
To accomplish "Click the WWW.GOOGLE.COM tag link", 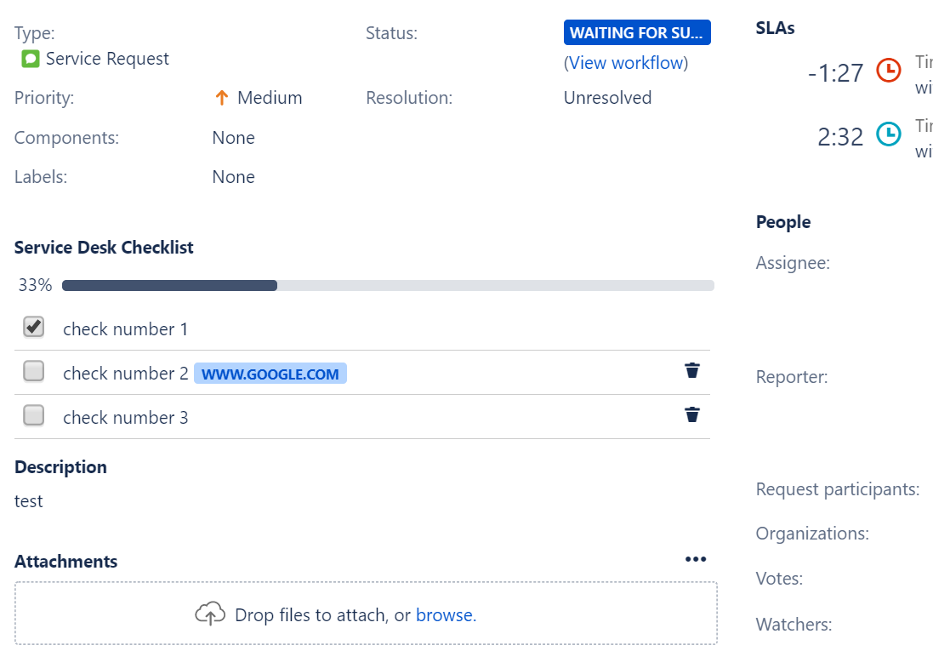I will tap(270, 374).
